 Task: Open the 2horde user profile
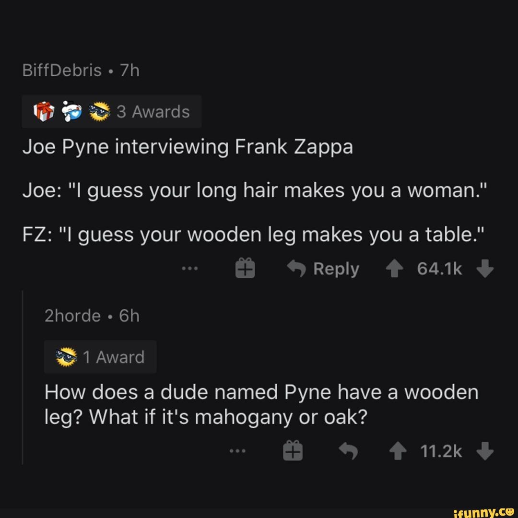pos(72,316)
